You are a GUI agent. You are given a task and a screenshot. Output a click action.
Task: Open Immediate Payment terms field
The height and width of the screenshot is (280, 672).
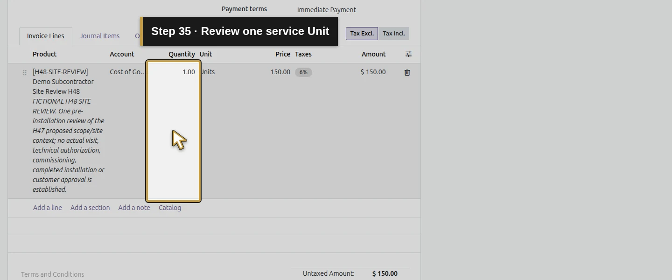tap(327, 10)
